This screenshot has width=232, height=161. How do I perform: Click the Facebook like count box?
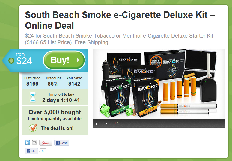point(43,151)
